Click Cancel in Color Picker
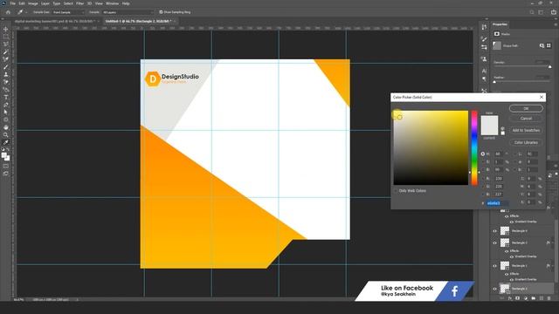The width and height of the screenshot is (559, 314). point(526,119)
